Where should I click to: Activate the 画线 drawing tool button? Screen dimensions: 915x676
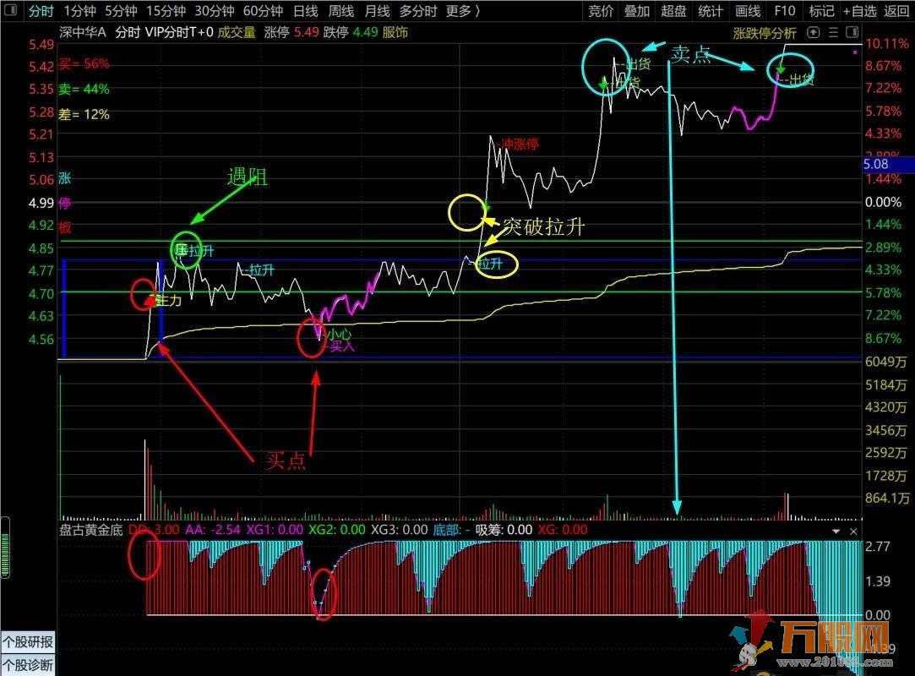pyautogui.click(x=748, y=10)
